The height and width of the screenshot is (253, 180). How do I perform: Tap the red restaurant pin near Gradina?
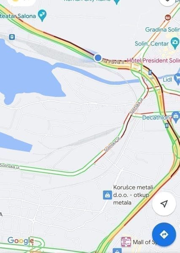pos(168,17)
